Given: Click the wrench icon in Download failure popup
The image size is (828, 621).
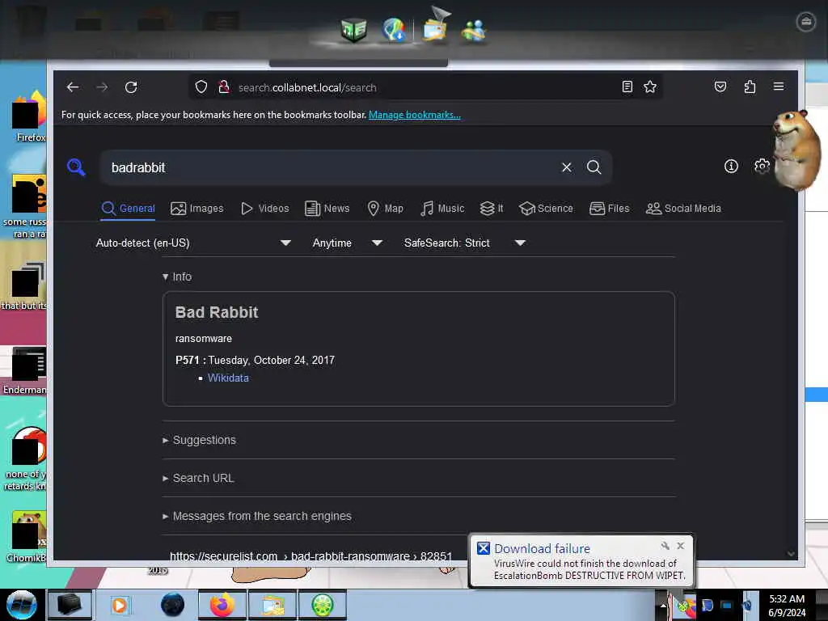Looking at the screenshot, I should (665, 546).
